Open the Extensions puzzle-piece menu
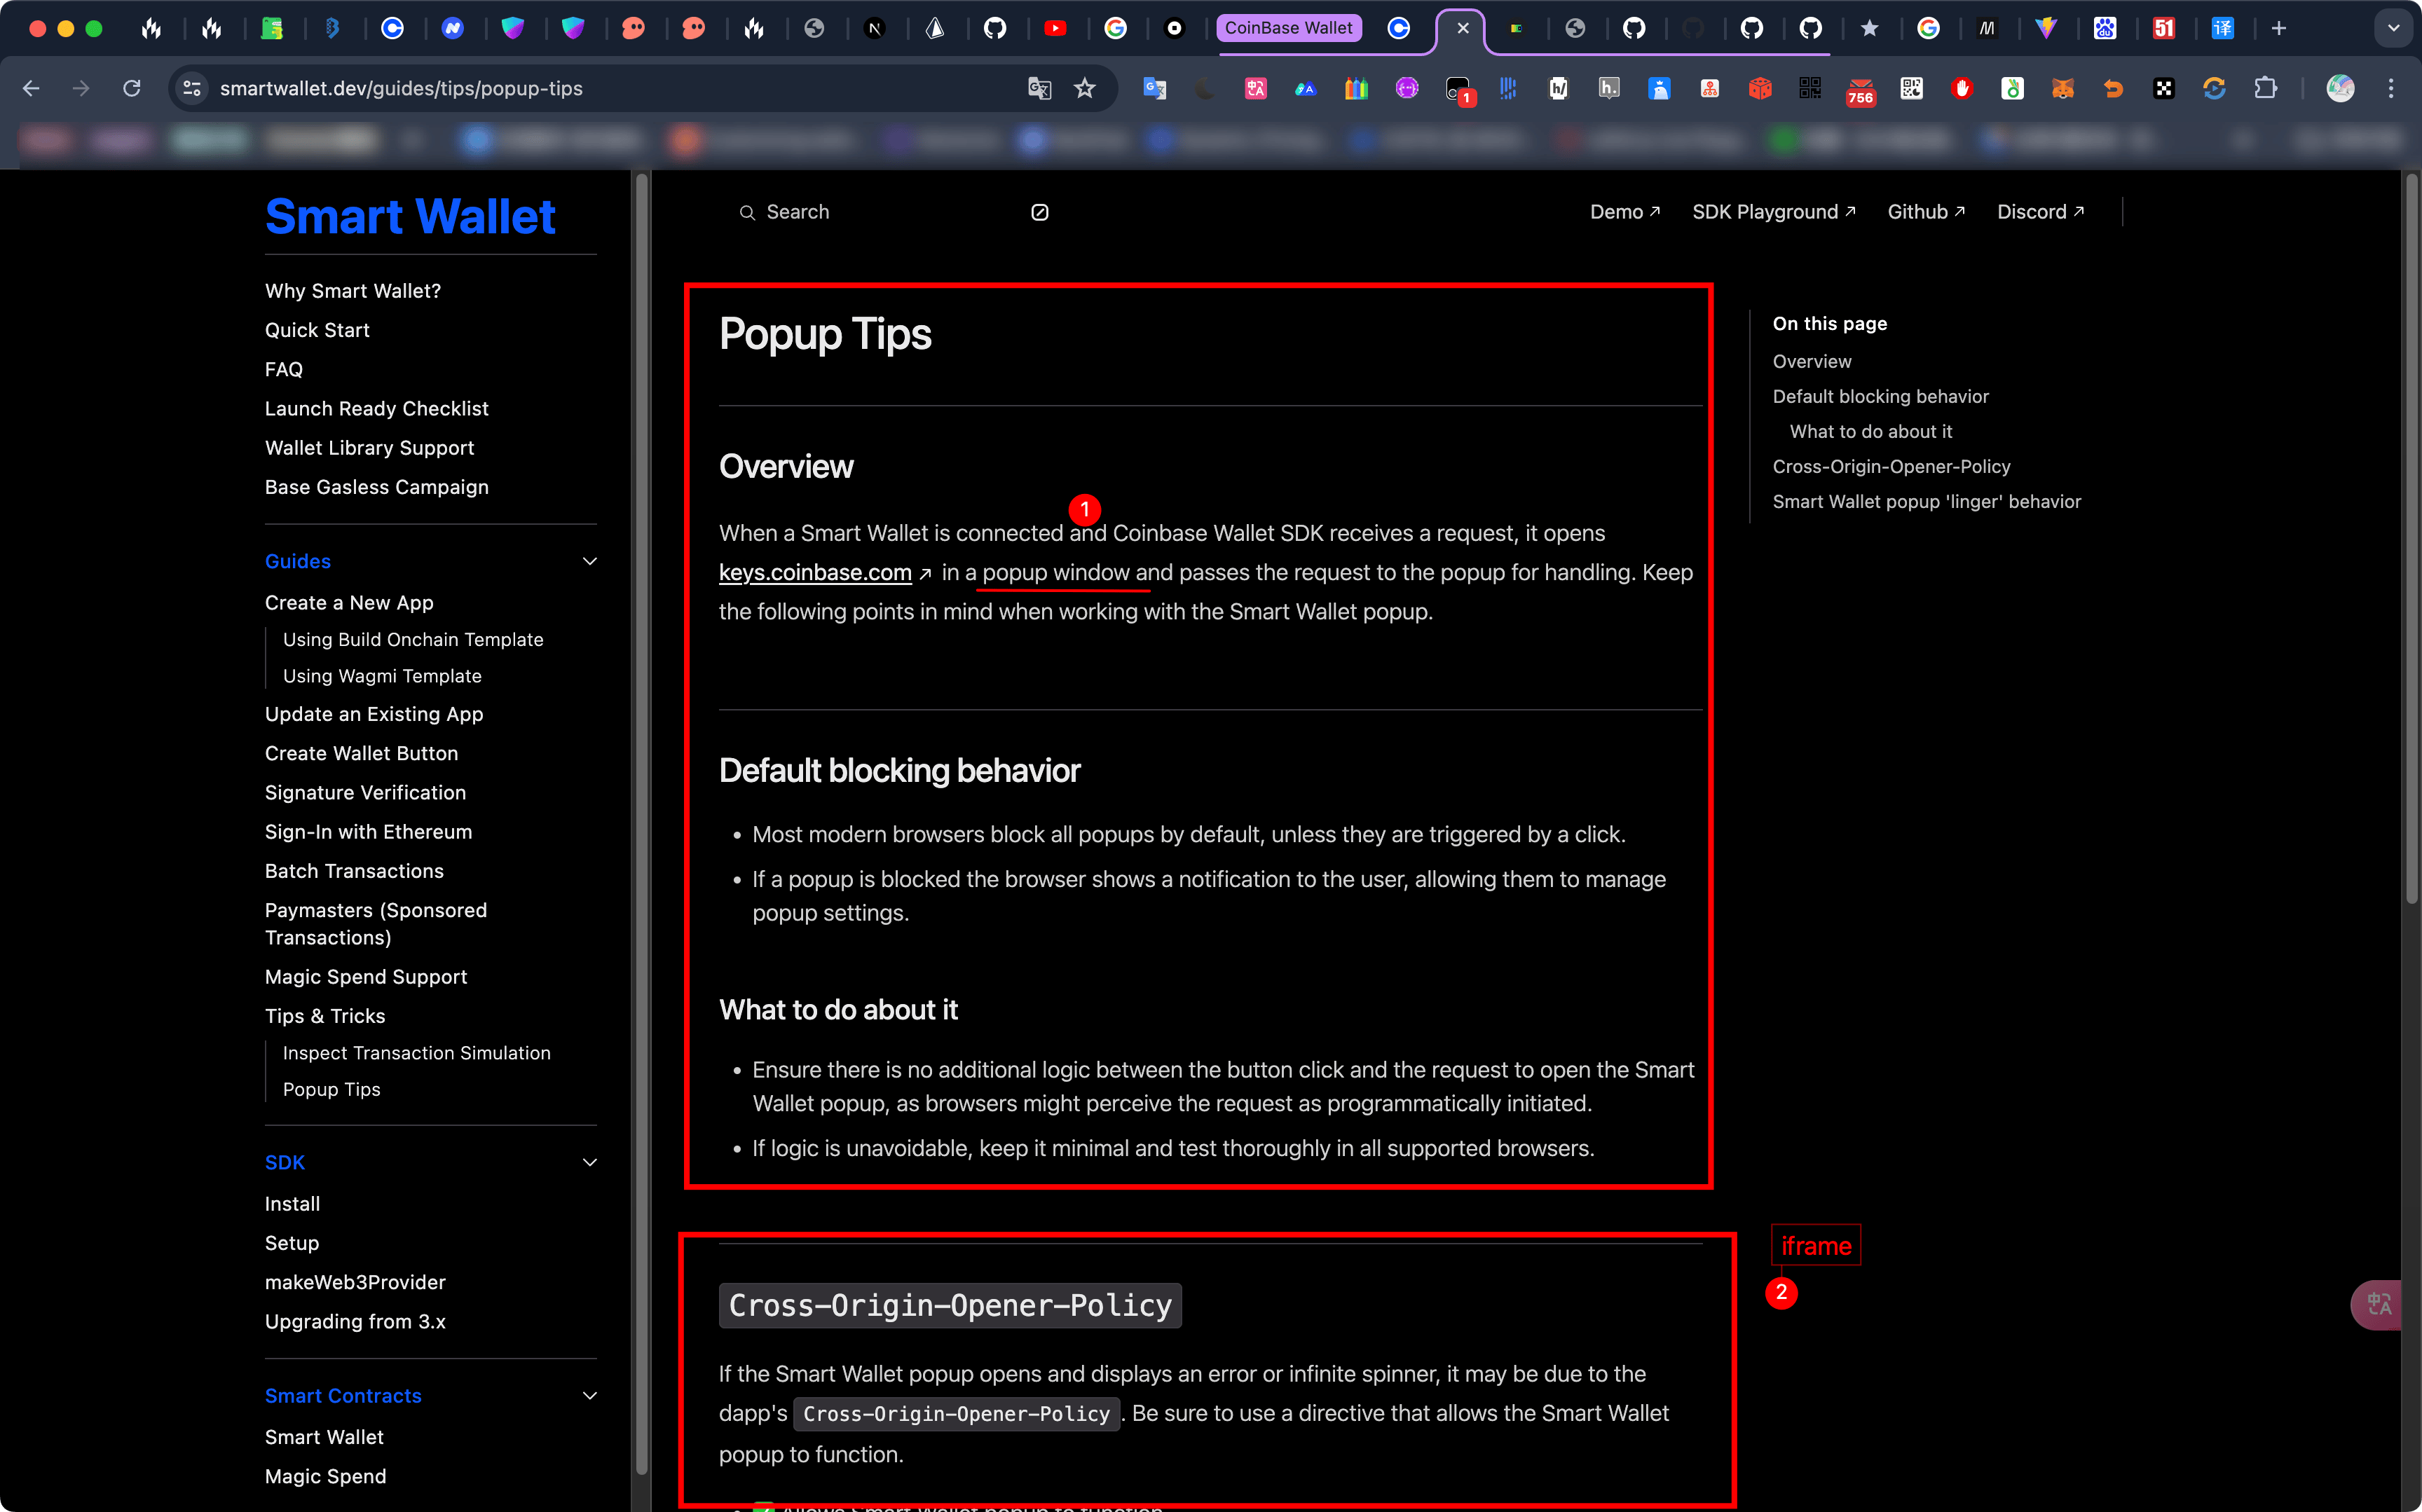 [x=2265, y=89]
